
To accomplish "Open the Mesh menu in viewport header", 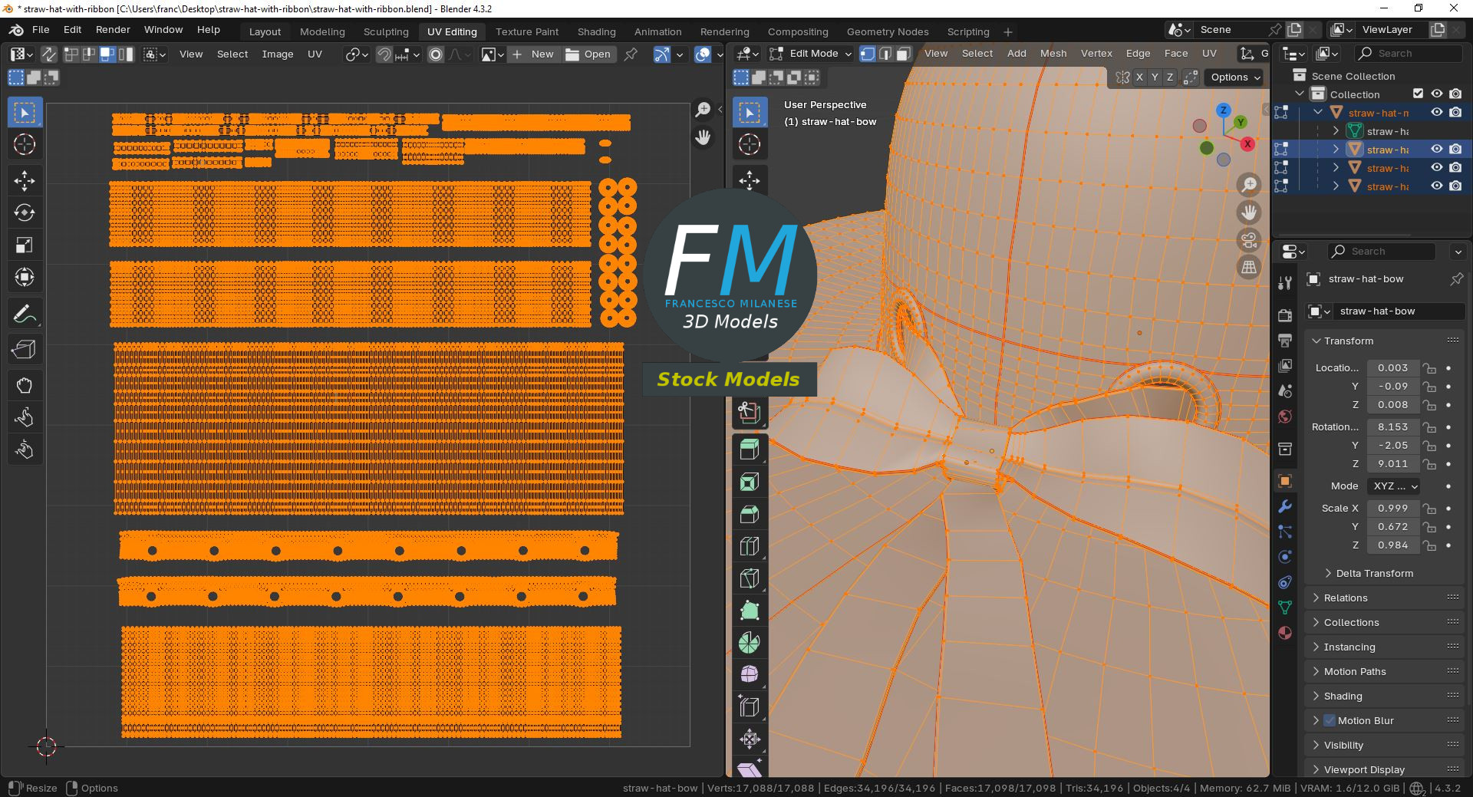I will point(1053,54).
